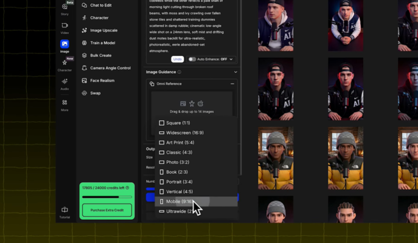Choose Book (2:3) aspect ratio
The image size is (418, 243).
pyautogui.click(x=196, y=172)
